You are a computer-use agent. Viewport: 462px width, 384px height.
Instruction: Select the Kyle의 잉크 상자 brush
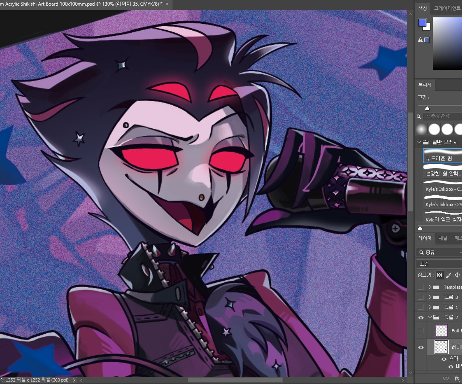443,216
